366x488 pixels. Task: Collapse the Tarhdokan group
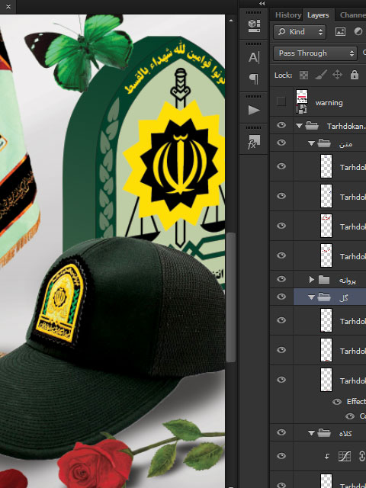pos(299,126)
